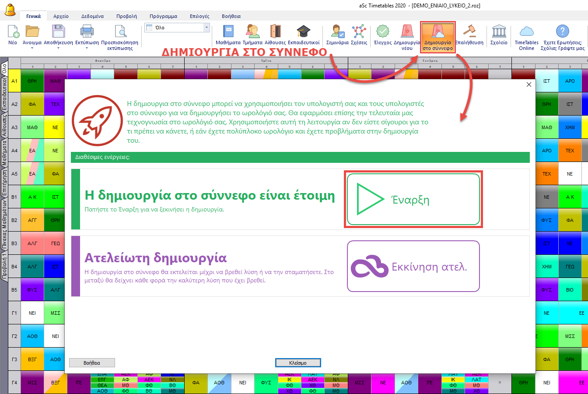
Task: Expand the Όλο view combo box
Action: (x=206, y=28)
